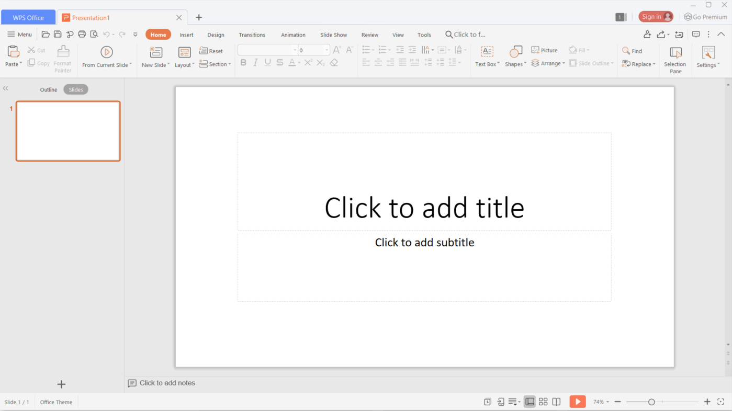Viewport: 732px width, 411px height.
Task: Start slideshow From Current Slide
Action: click(107, 56)
